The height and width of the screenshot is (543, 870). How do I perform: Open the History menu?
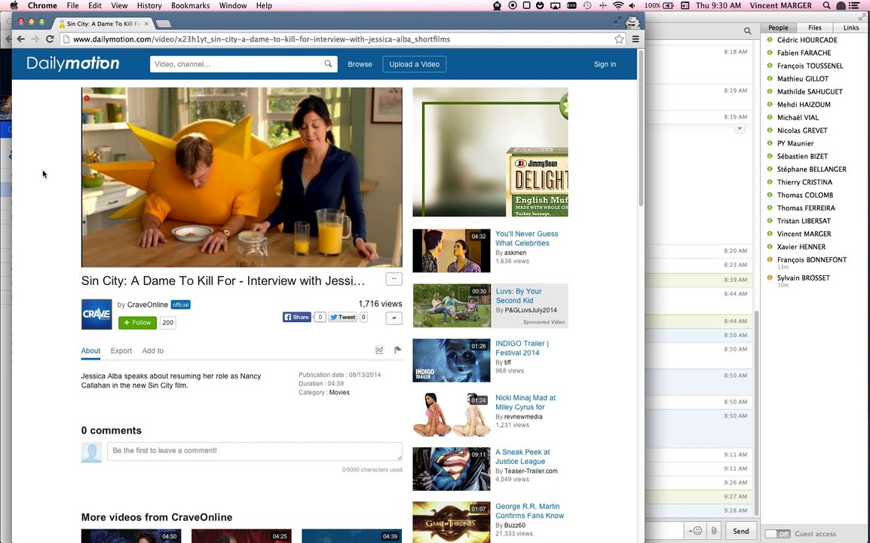[x=149, y=5]
